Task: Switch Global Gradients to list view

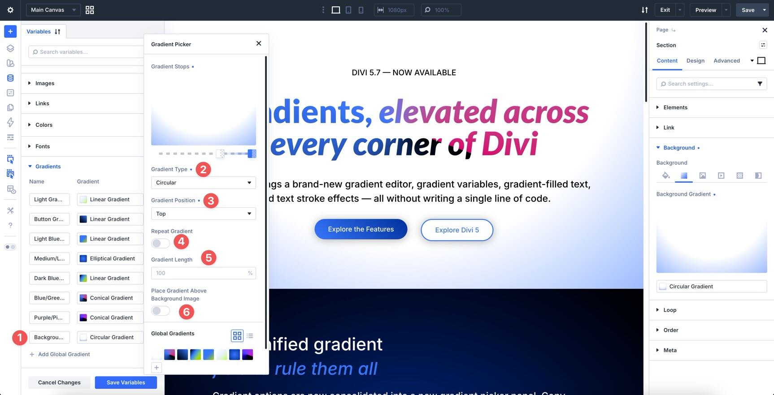Action: coord(250,335)
